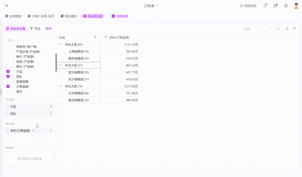Collapse the 华北大区 group row
The image size is (302, 177).
pyautogui.click(x=60, y=86)
